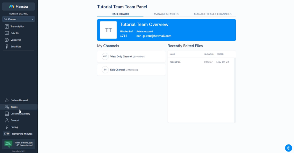294x153 pixels.
Task: Click the NAME column header
Action: tap(172, 54)
